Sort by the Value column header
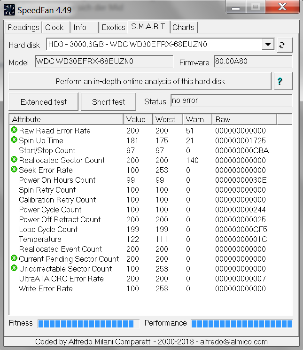 (x=138, y=119)
